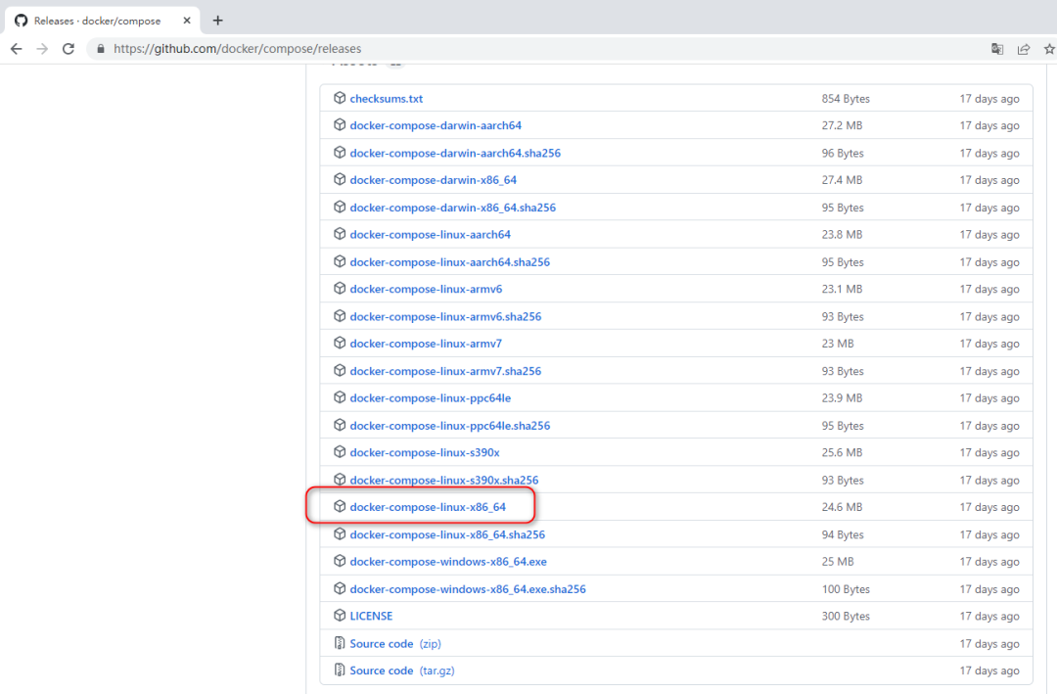View the LICENSE file
Image resolution: width=1057 pixels, height=694 pixels.
(371, 616)
